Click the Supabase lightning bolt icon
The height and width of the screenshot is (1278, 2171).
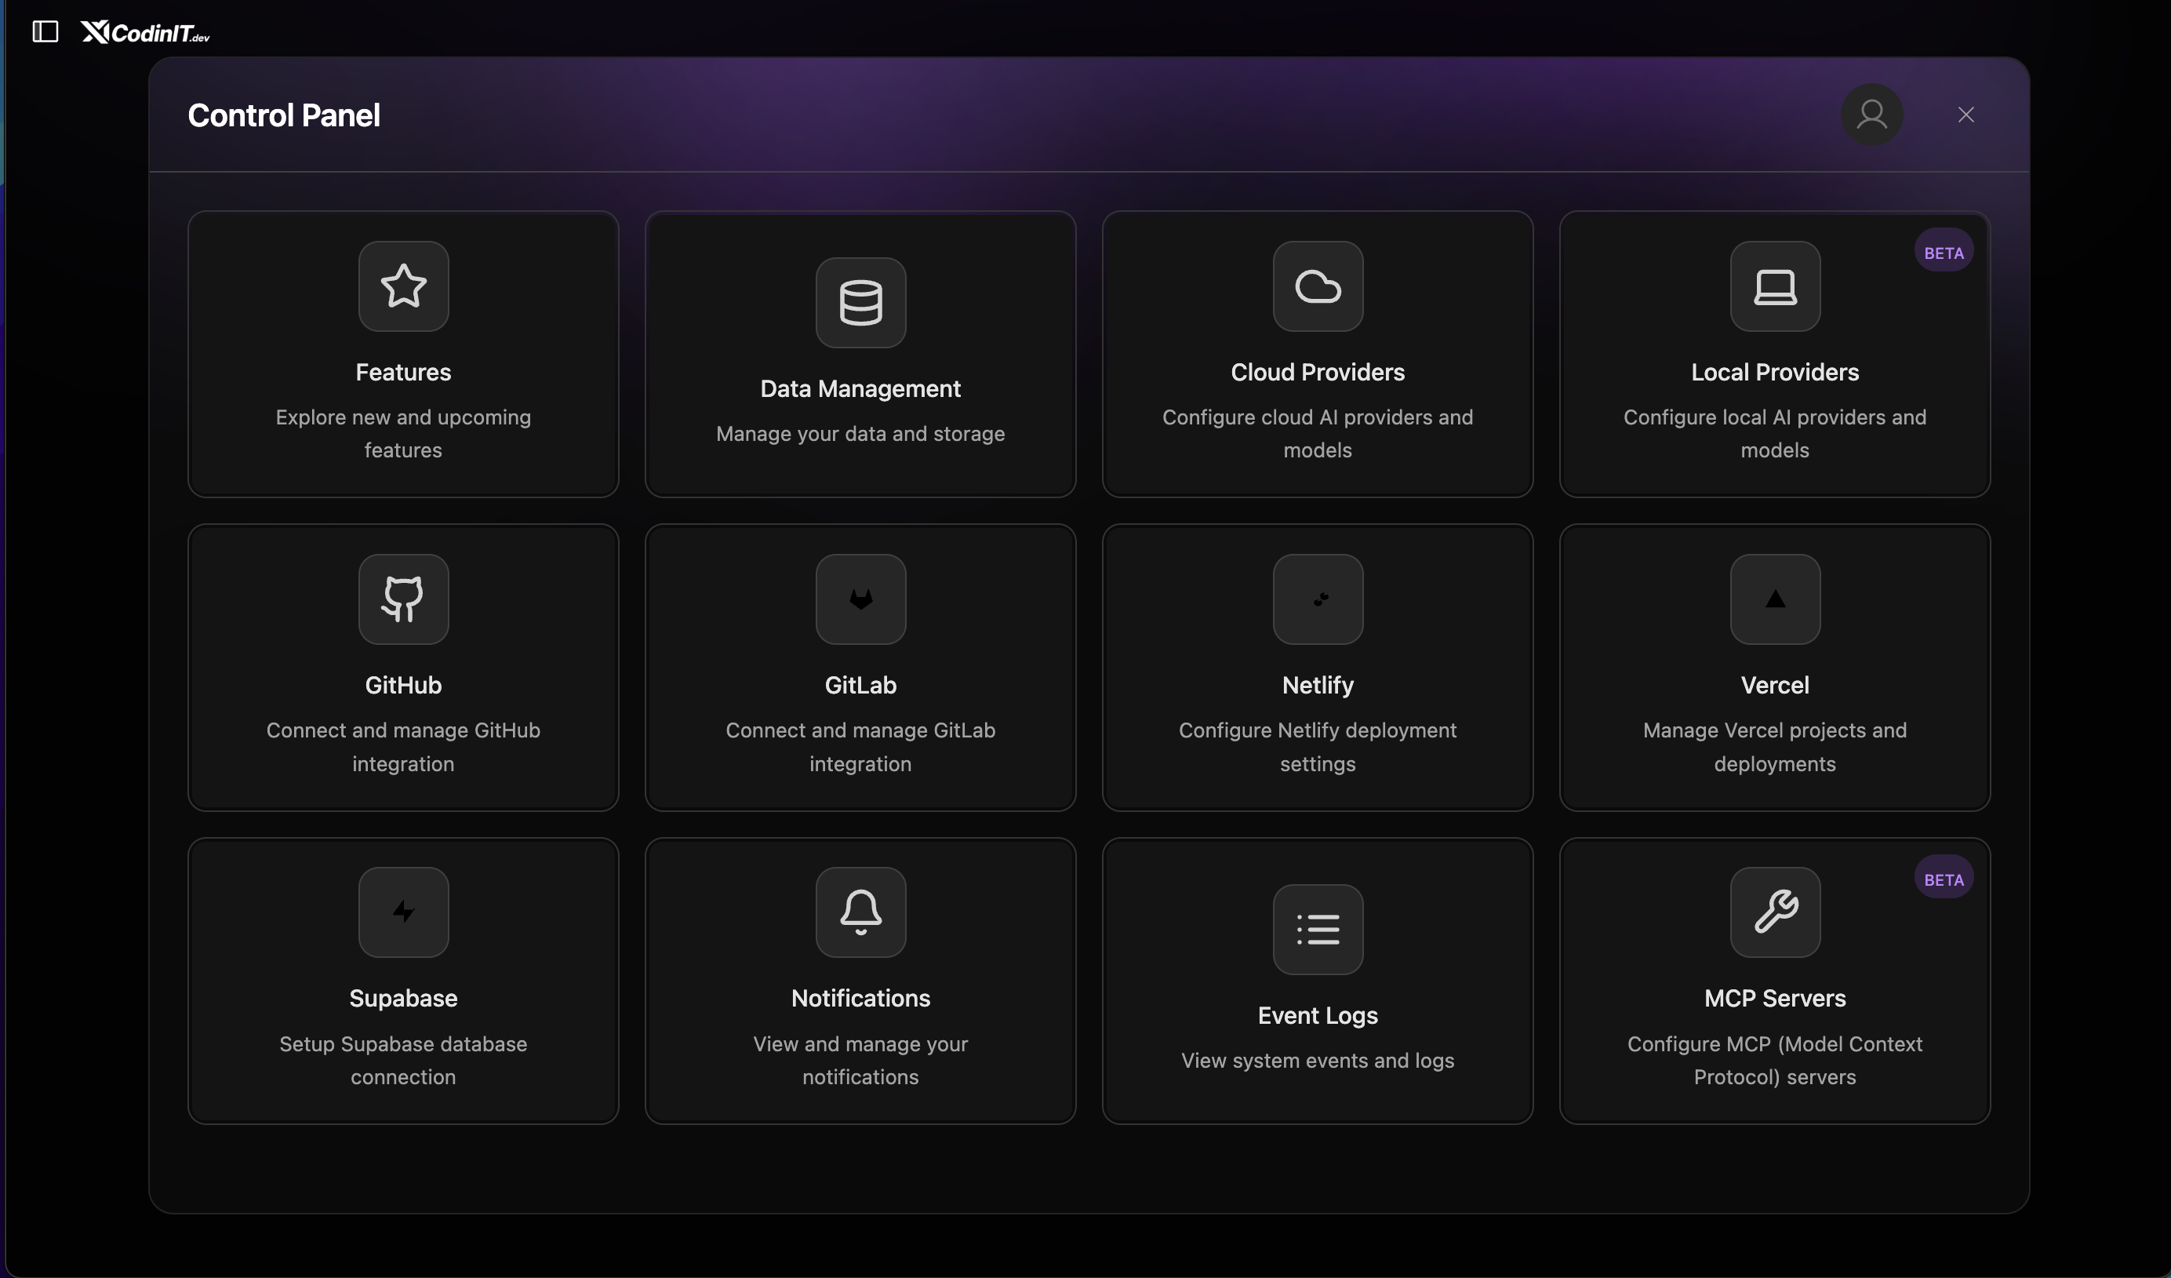pos(403,912)
